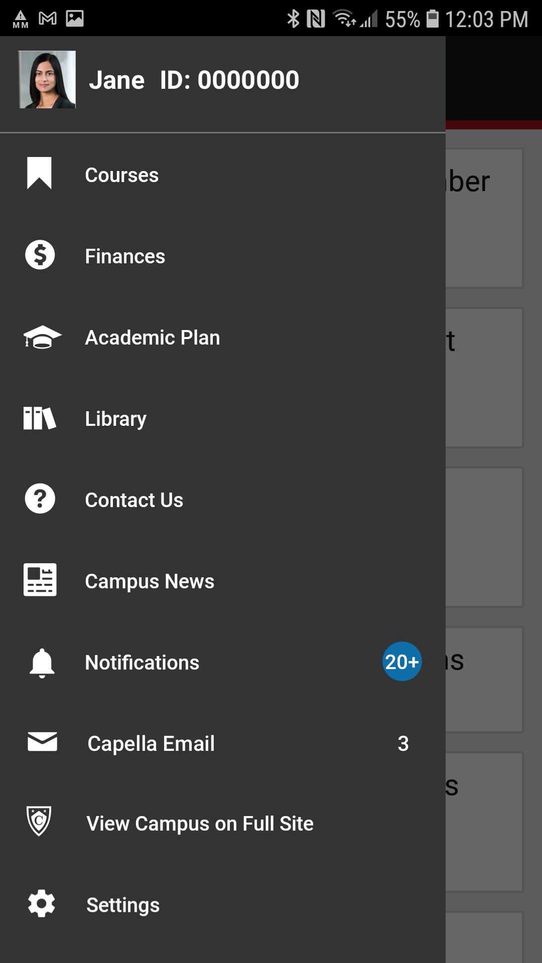
Task: Select the graduation cap Academic Plan icon
Action: (x=42, y=337)
